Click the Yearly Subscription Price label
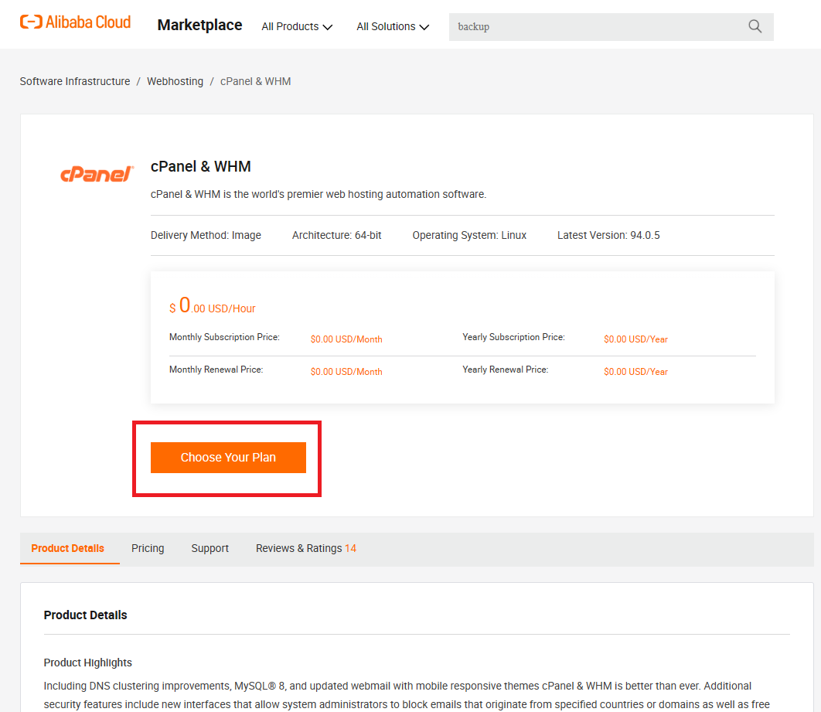821x712 pixels. (x=513, y=337)
